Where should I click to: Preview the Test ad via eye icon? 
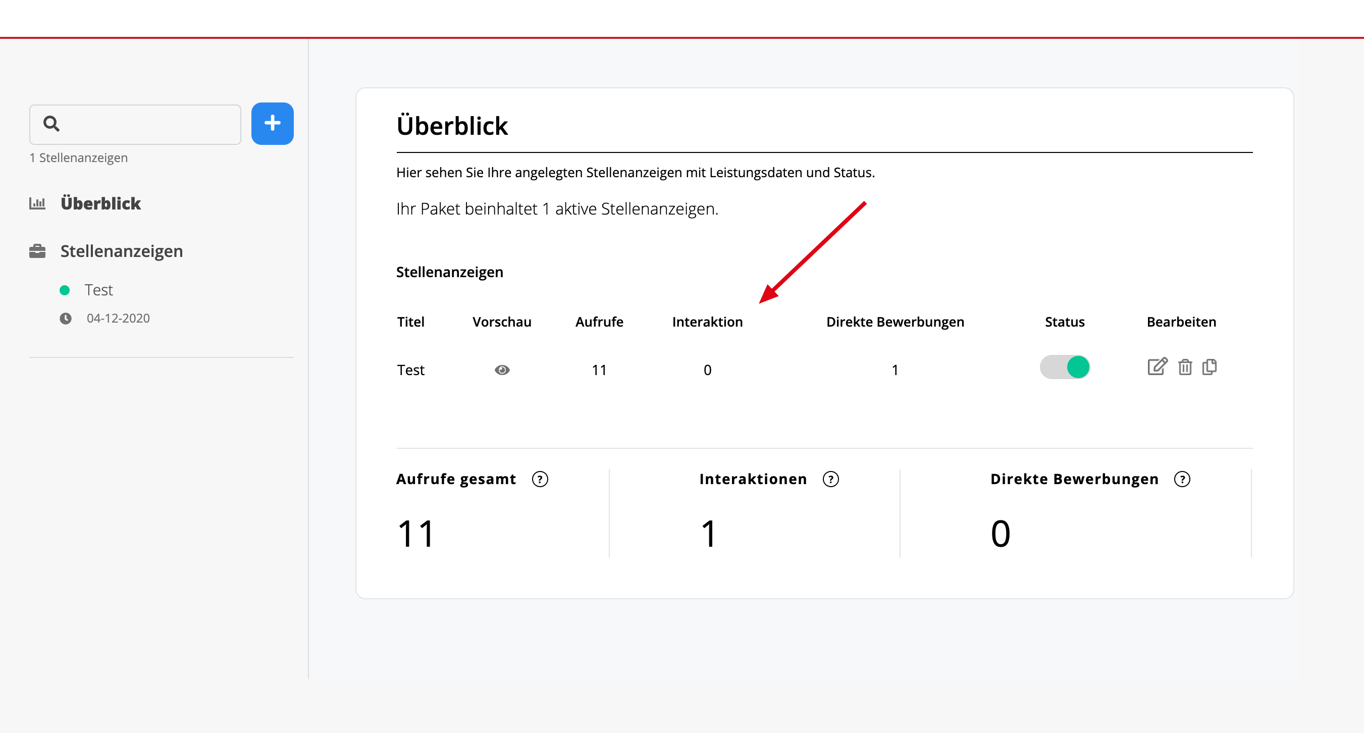502,370
